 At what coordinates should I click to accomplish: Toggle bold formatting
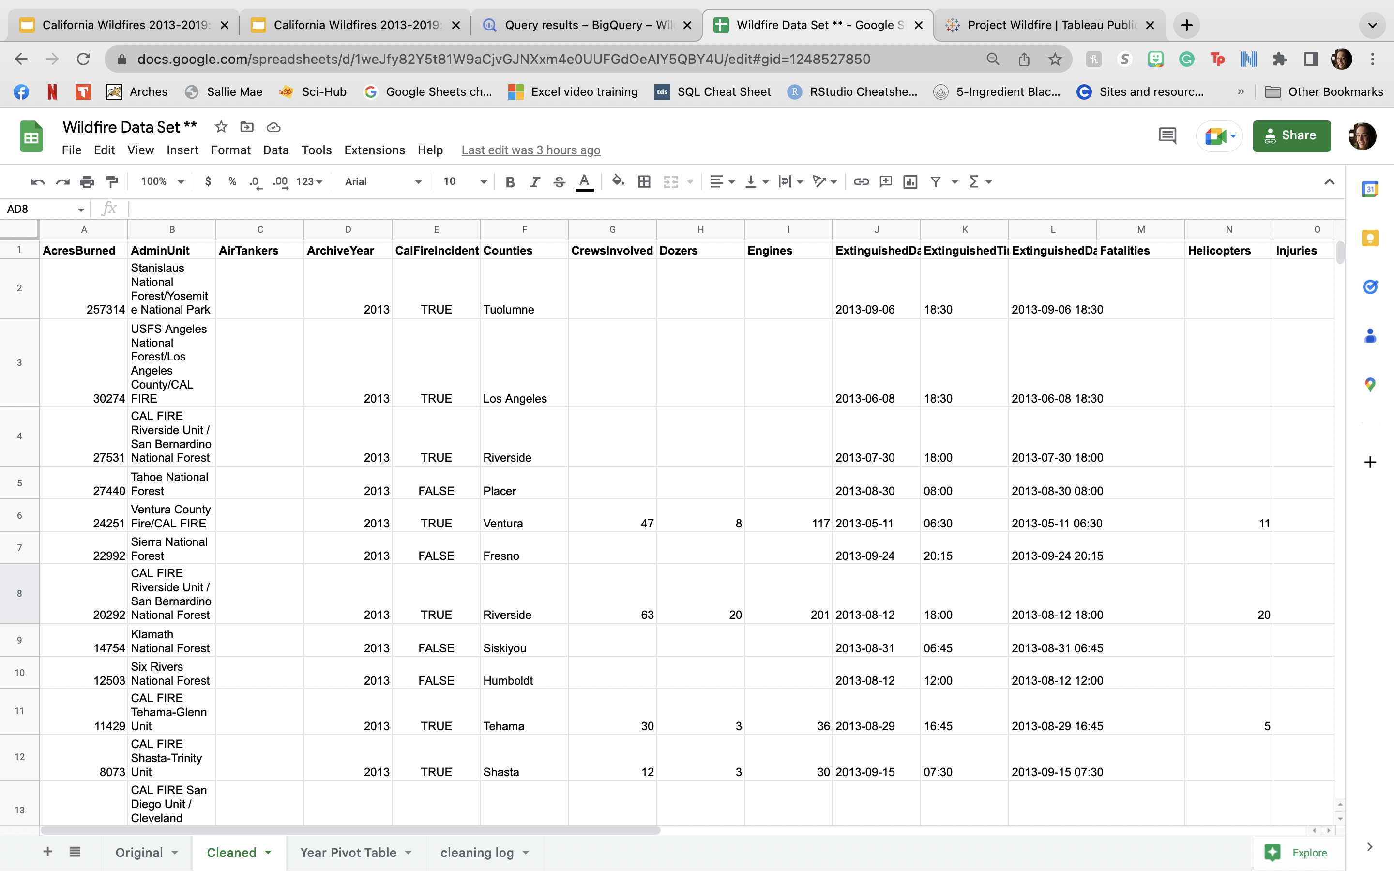click(510, 182)
